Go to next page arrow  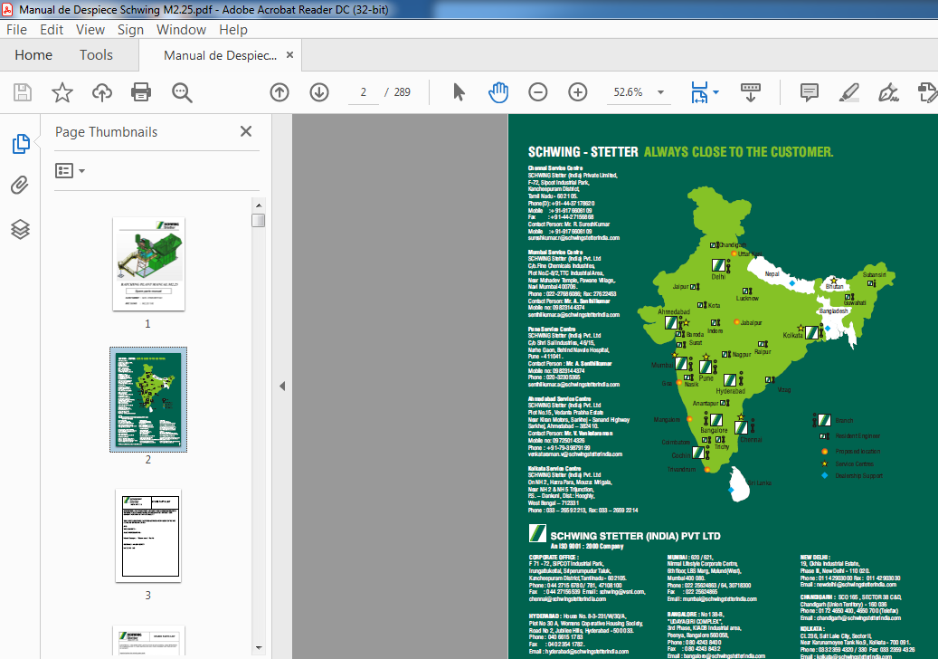pos(319,92)
